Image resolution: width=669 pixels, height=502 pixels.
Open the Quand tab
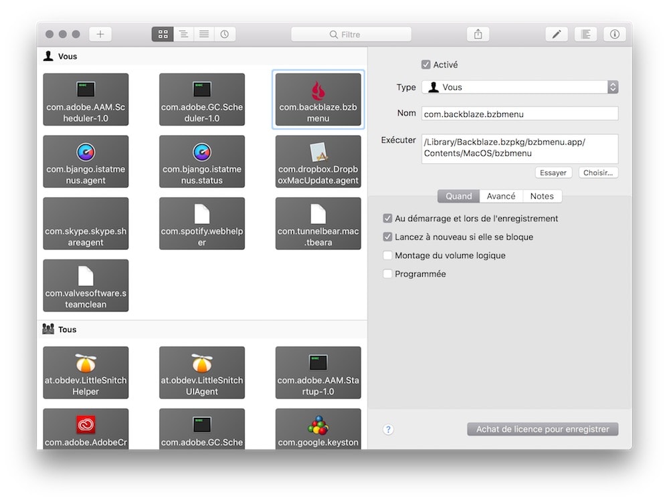click(459, 196)
